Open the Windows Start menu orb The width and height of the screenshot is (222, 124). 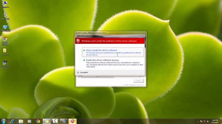3,121
